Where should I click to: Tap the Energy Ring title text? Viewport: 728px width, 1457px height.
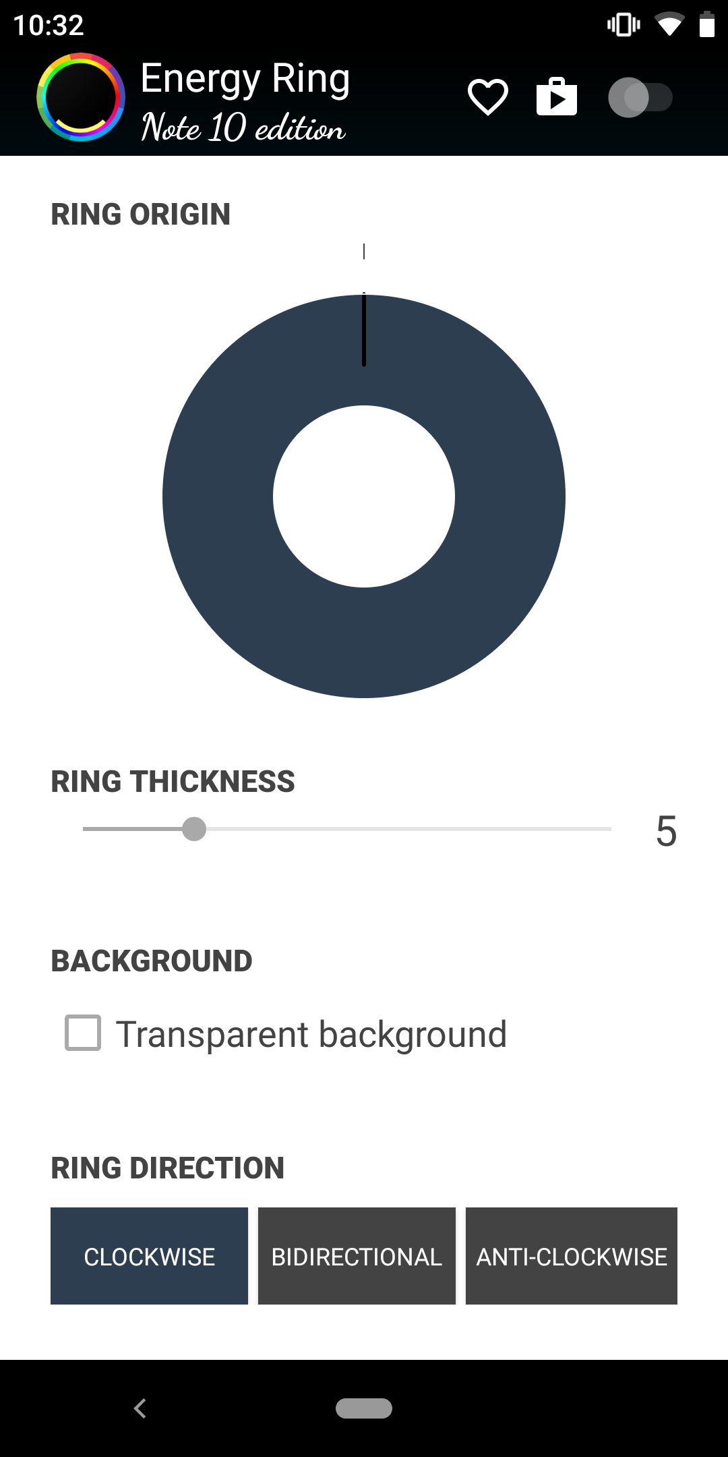coord(245,79)
